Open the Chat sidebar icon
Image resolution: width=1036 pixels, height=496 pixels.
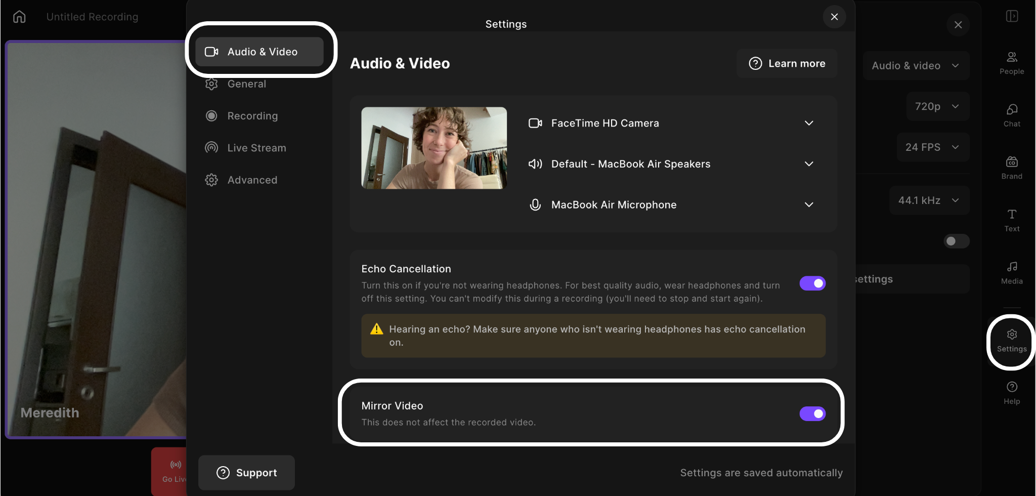[x=1012, y=115]
